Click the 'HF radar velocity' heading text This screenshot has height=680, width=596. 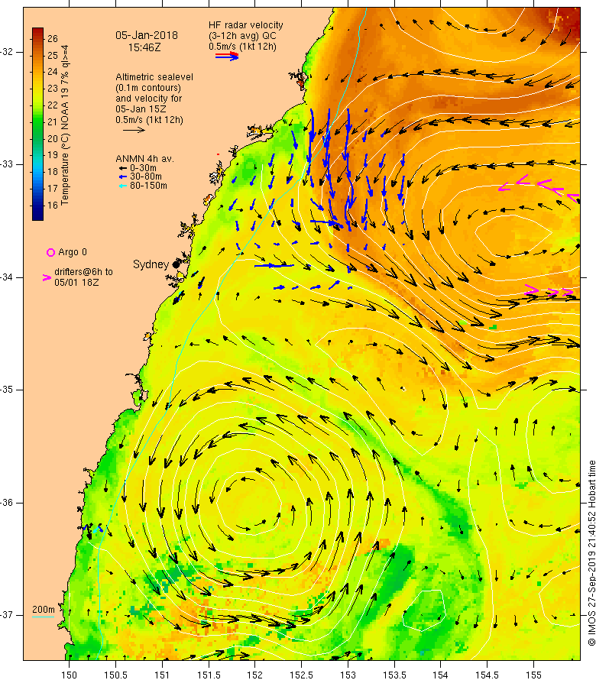[246, 25]
